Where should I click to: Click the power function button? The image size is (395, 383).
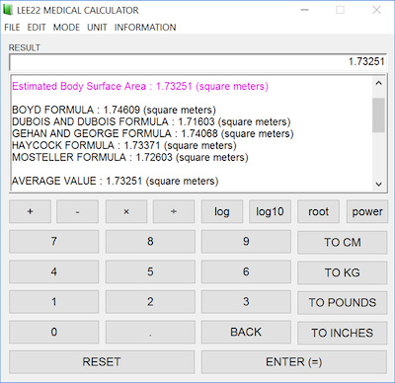pos(367,211)
